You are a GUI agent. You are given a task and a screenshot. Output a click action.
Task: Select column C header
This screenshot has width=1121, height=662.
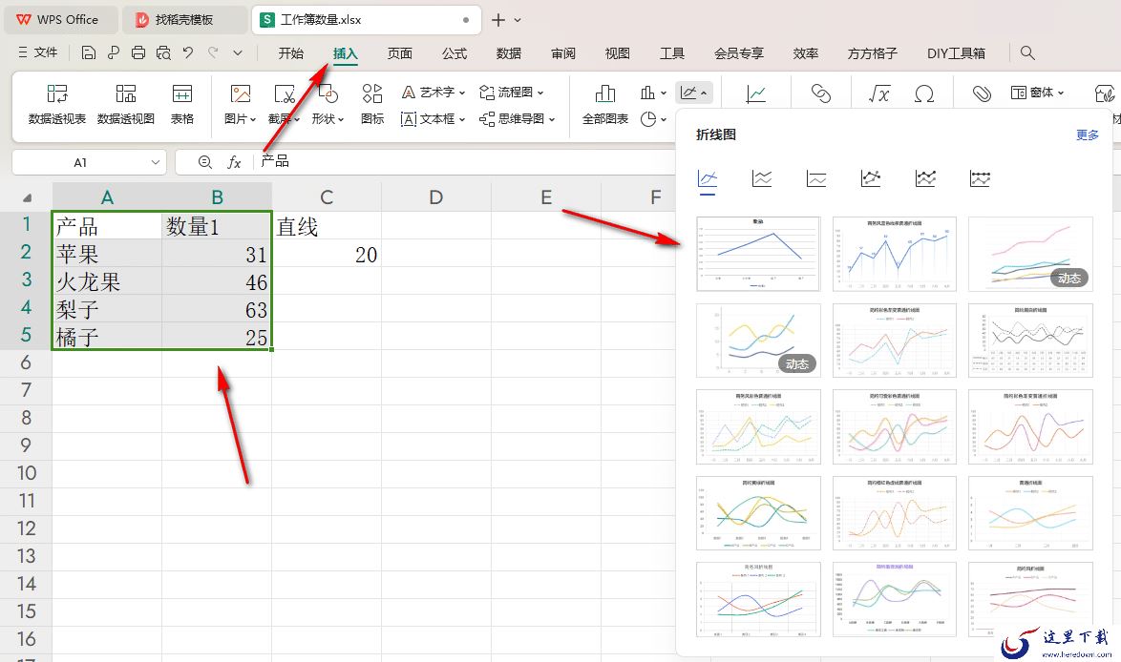click(327, 197)
